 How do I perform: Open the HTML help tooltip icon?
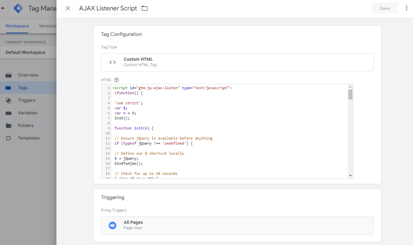coord(117,80)
